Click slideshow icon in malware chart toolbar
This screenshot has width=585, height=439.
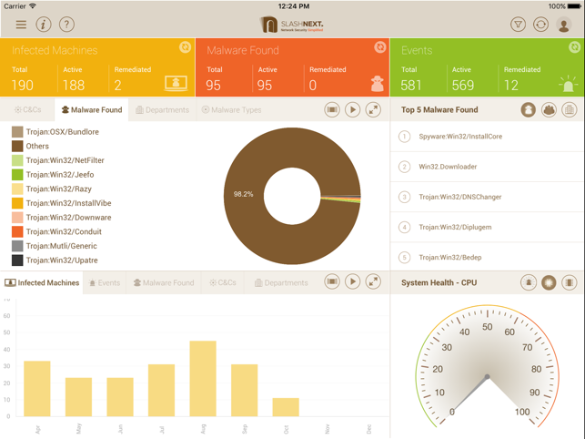click(x=332, y=110)
